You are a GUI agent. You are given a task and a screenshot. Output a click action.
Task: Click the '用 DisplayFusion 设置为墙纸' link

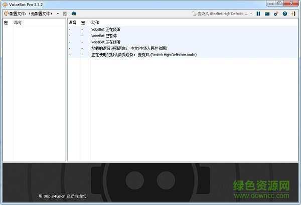pyautogui.click(x=62, y=196)
